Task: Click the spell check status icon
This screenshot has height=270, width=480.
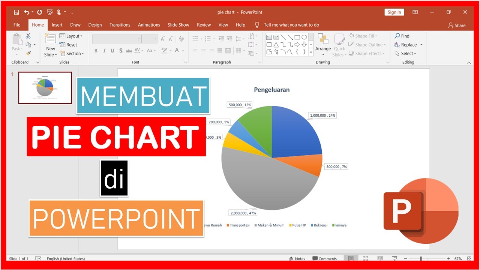Action: pyautogui.click(x=38, y=259)
